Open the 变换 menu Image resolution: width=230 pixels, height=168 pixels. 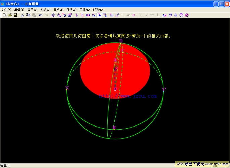58,10
